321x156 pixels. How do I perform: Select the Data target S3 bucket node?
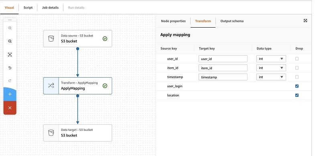[77, 133]
